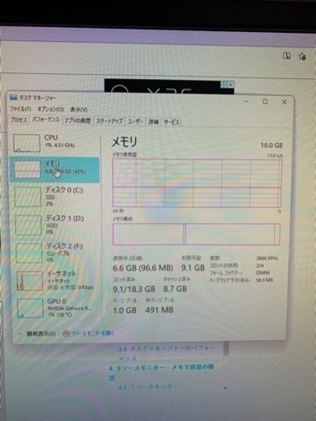Collapse to 簡易表示 with the chevron
The width and height of the screenshot is (316, 421).
[20, 334]
